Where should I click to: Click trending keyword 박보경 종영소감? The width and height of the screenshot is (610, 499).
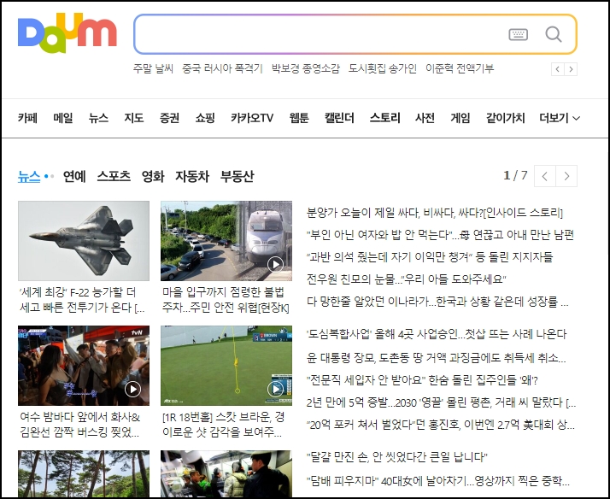point(306,69)
